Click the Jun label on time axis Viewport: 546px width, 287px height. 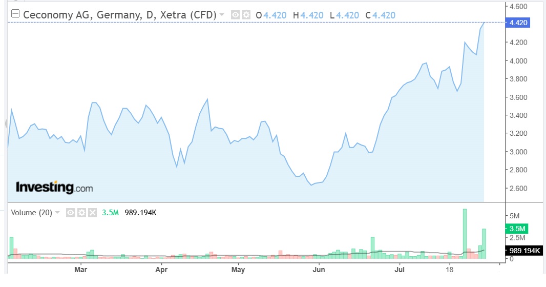coord(319,270)
